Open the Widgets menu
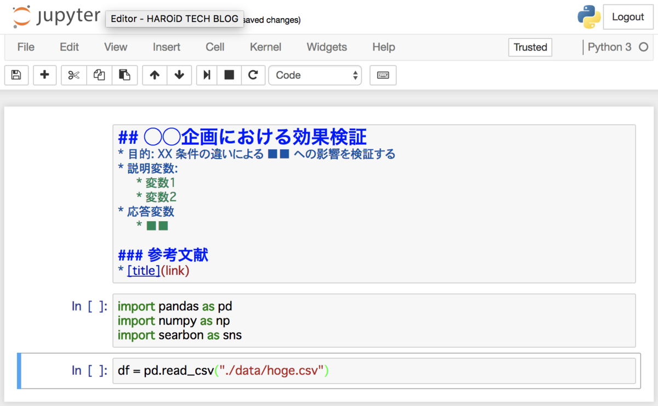658x406 pixels. pyautogui.click(x=327, y=47)
